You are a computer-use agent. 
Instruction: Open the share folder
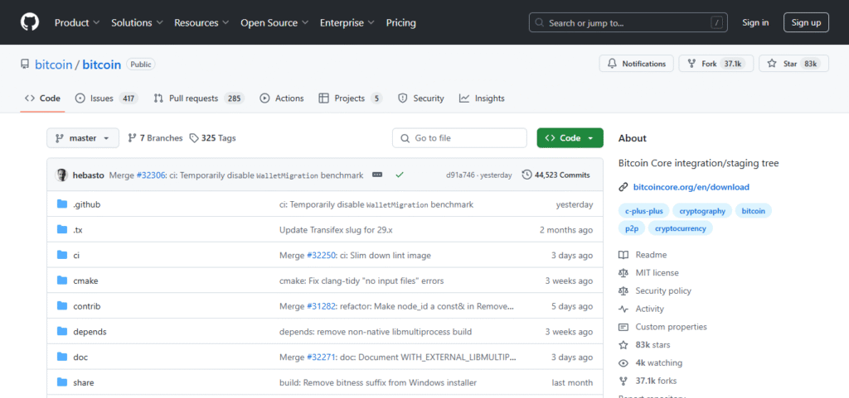point(84,382)
